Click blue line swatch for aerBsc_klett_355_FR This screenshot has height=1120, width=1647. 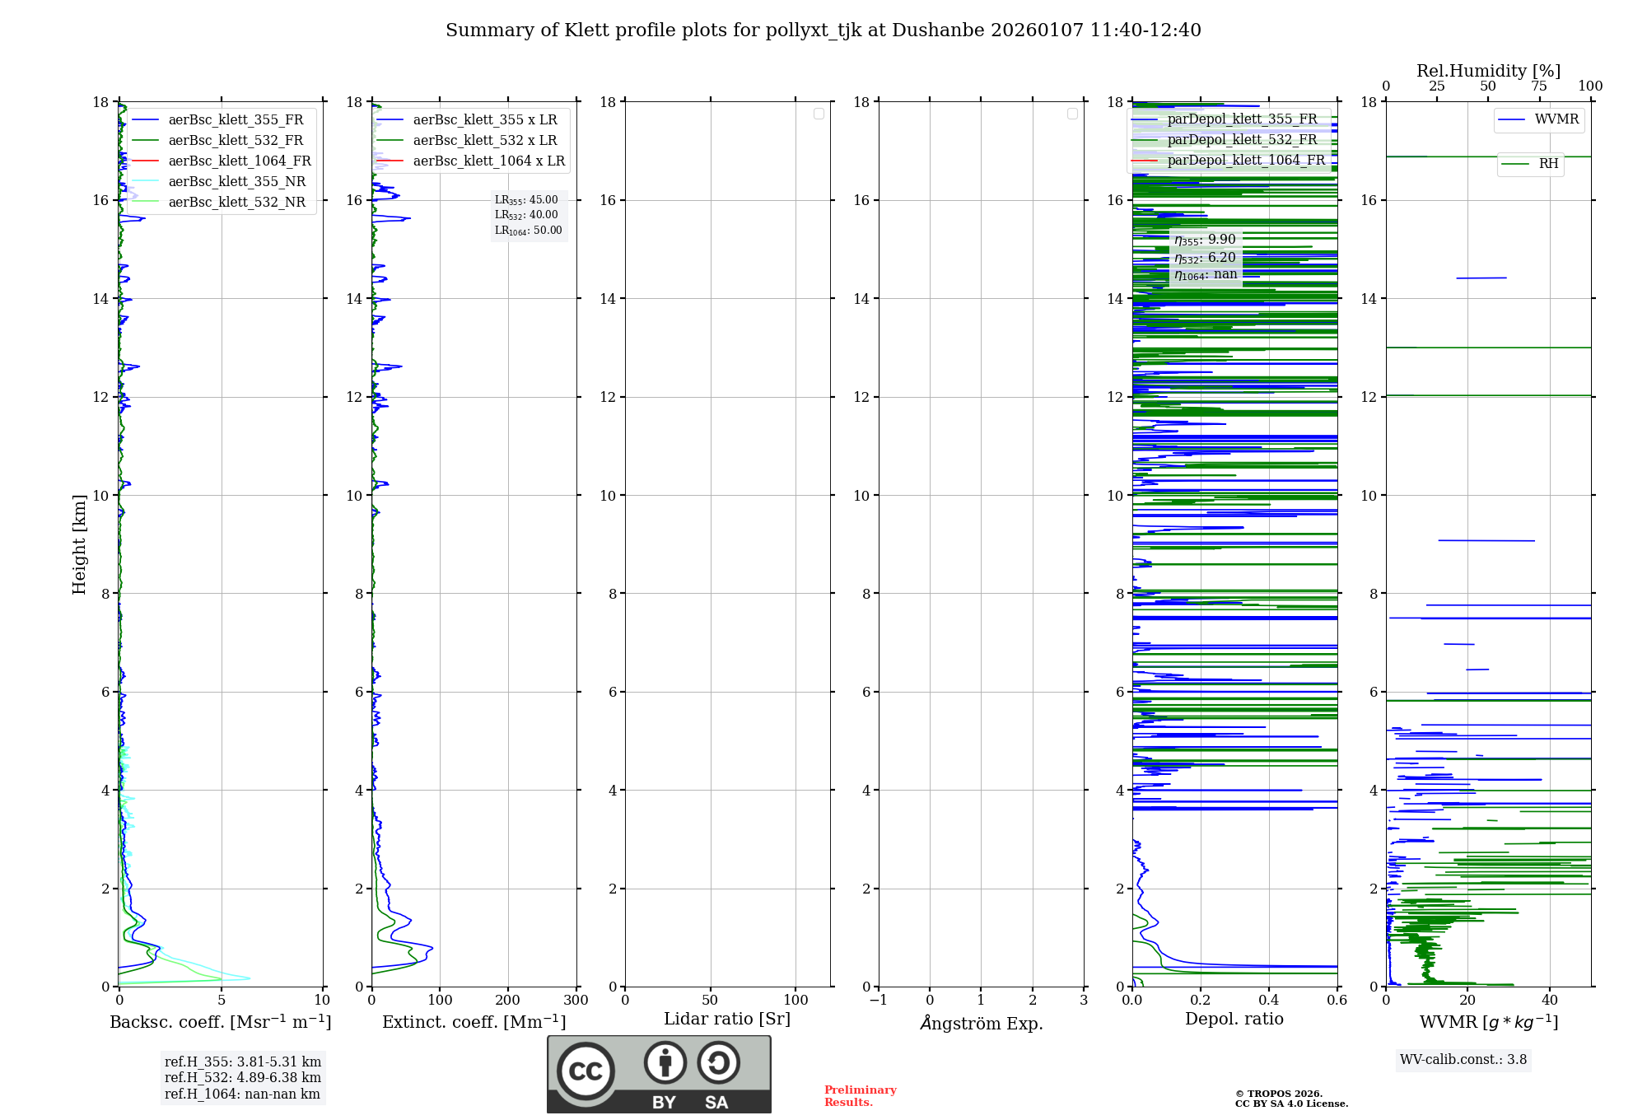(x=145, y=120)
